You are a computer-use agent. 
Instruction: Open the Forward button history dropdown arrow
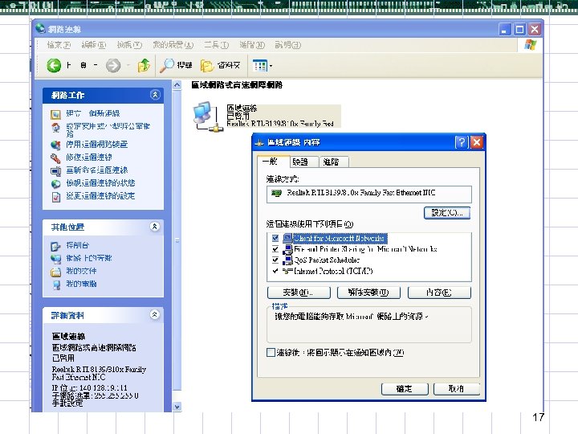tap(128, 65)
